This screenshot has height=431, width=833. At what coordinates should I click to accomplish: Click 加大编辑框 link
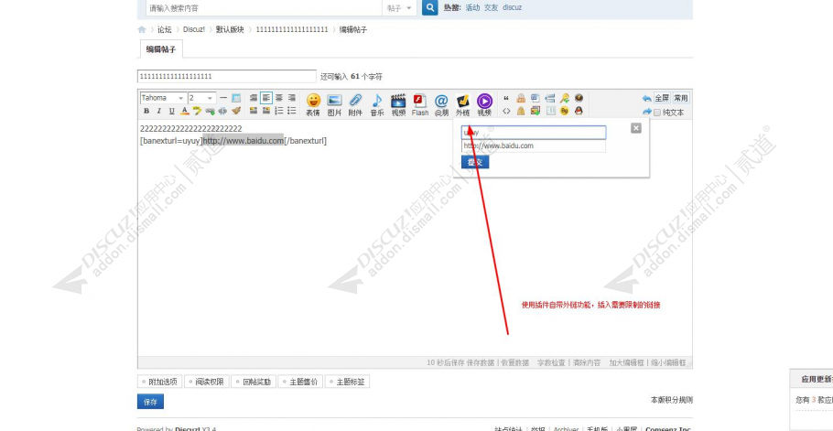(x=627, y=363)
